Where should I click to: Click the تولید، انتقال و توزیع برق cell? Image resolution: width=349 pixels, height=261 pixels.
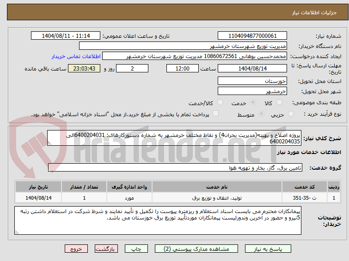point(217,198)
